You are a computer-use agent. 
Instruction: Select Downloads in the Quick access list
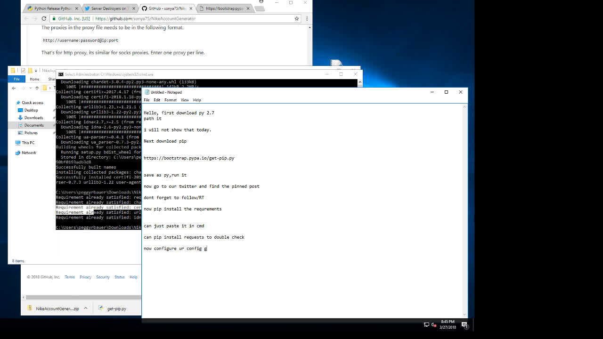33,118
